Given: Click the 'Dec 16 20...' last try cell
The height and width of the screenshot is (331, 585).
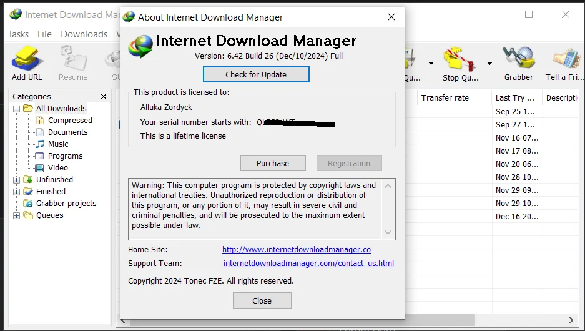Looking at the screenshot, I should pos(517,217).
